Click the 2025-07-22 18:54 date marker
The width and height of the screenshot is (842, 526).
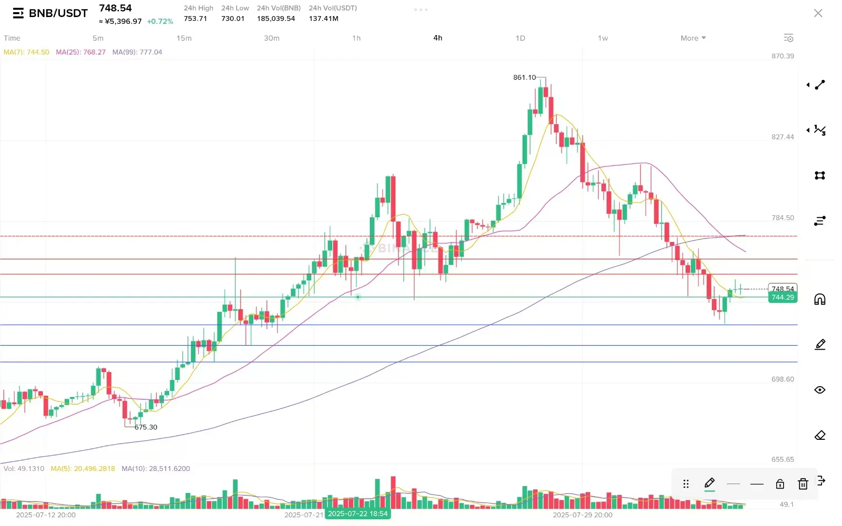(358, 514)
